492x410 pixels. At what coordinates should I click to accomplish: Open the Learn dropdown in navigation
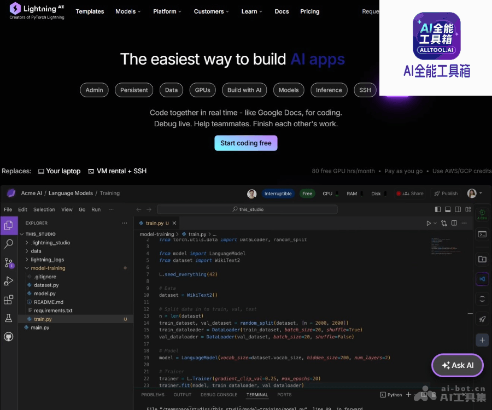(x=251, y=11)
